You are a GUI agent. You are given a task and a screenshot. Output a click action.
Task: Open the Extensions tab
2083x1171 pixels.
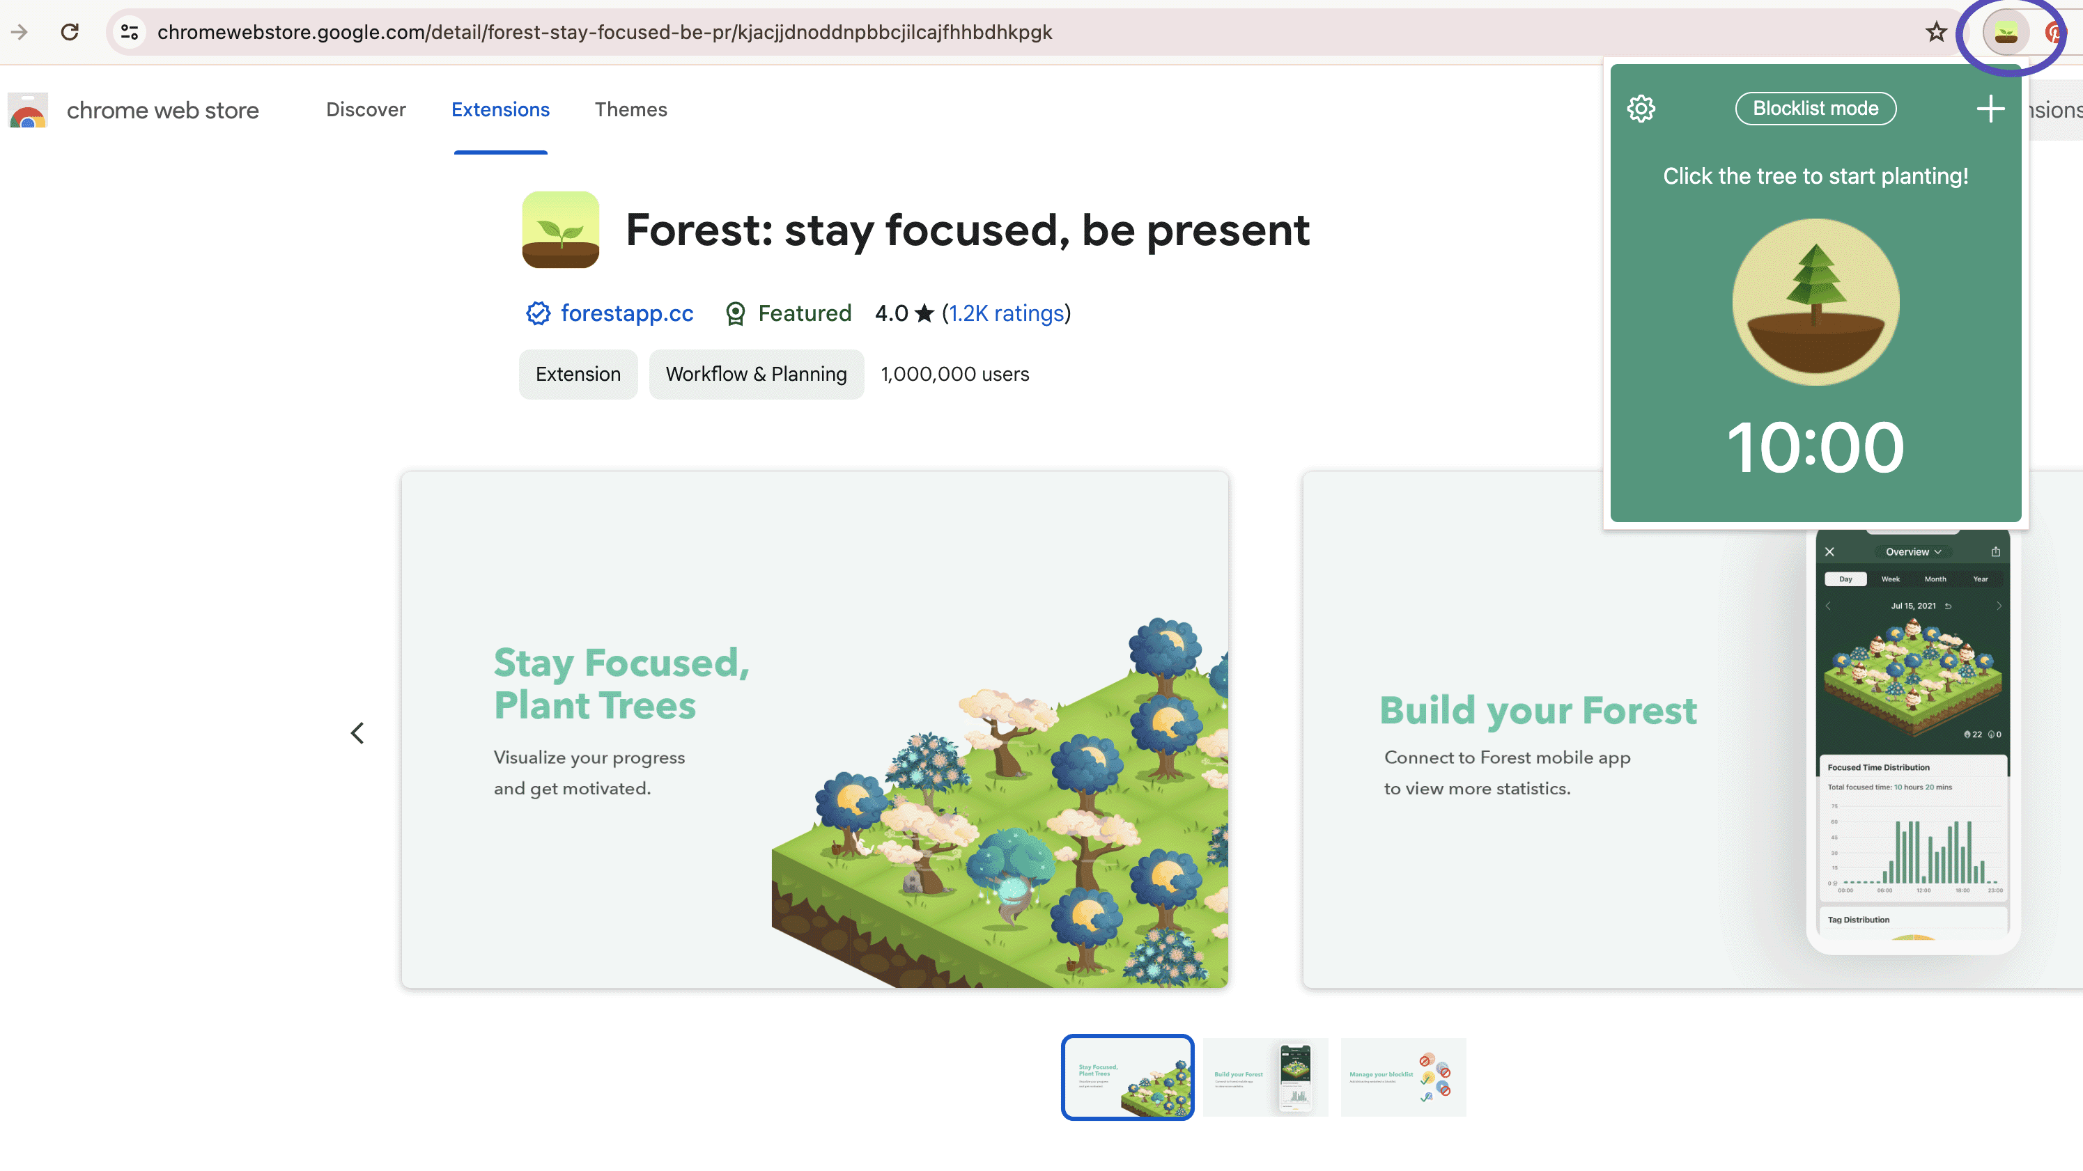500,110
